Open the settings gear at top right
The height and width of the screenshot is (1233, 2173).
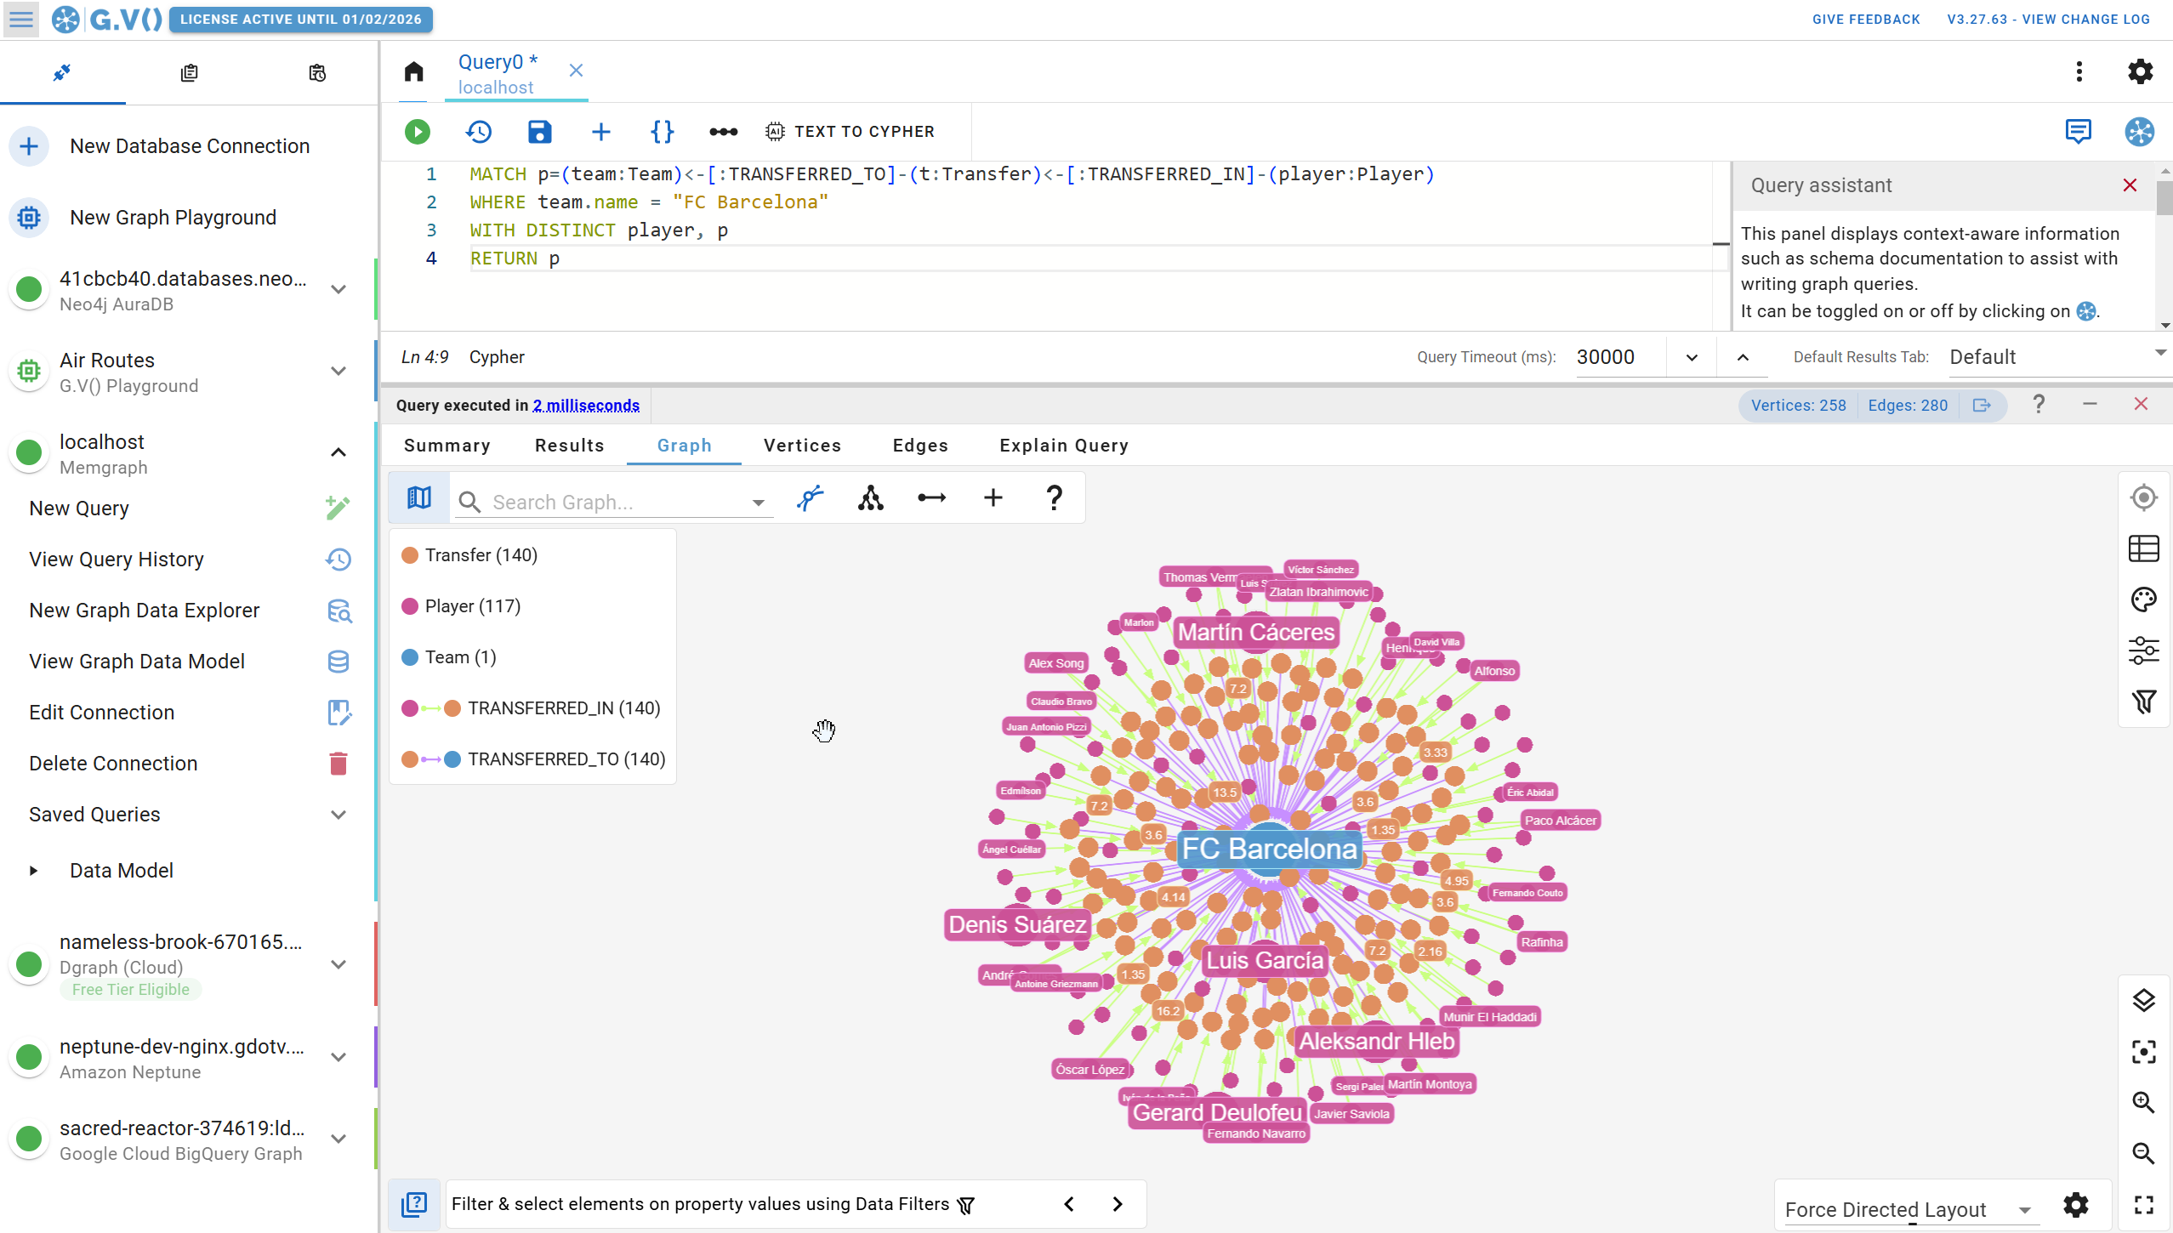click(x=2140, y=71)
